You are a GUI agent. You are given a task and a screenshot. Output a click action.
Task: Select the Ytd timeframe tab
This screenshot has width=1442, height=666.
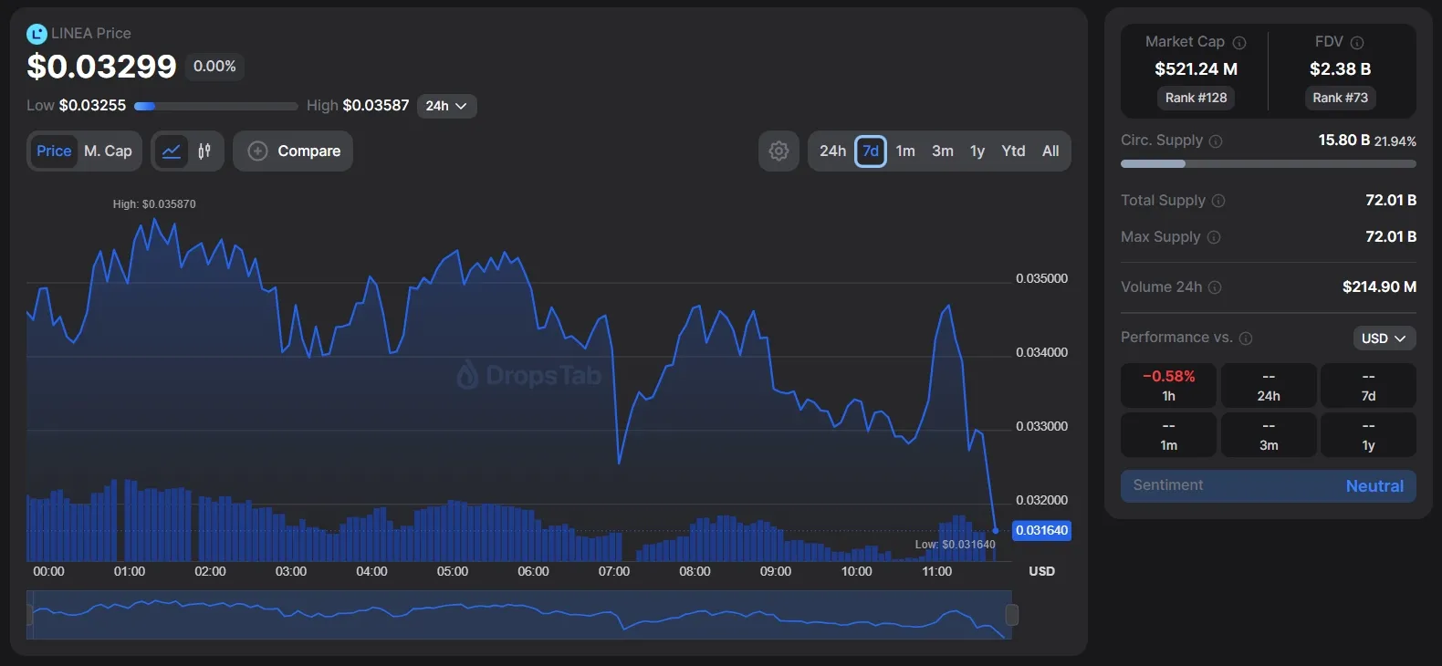[1013, 151]
